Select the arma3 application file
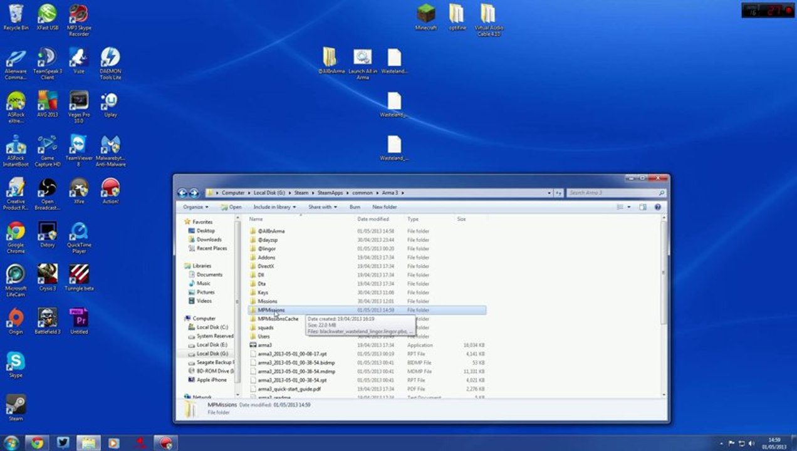This screenshot has width=797, height=451. tap(367, 345)
